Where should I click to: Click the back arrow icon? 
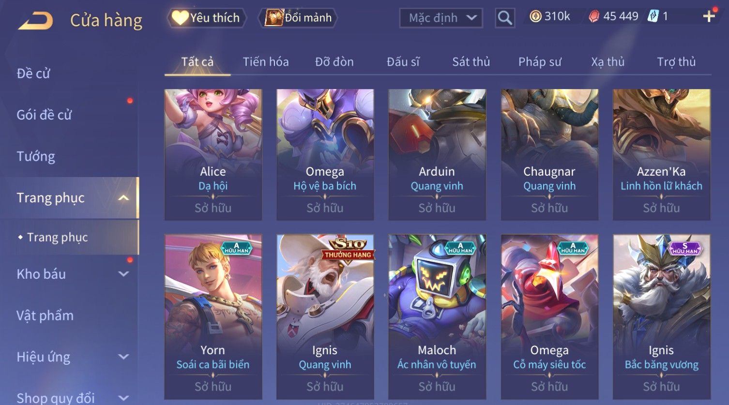coord(35,21)
